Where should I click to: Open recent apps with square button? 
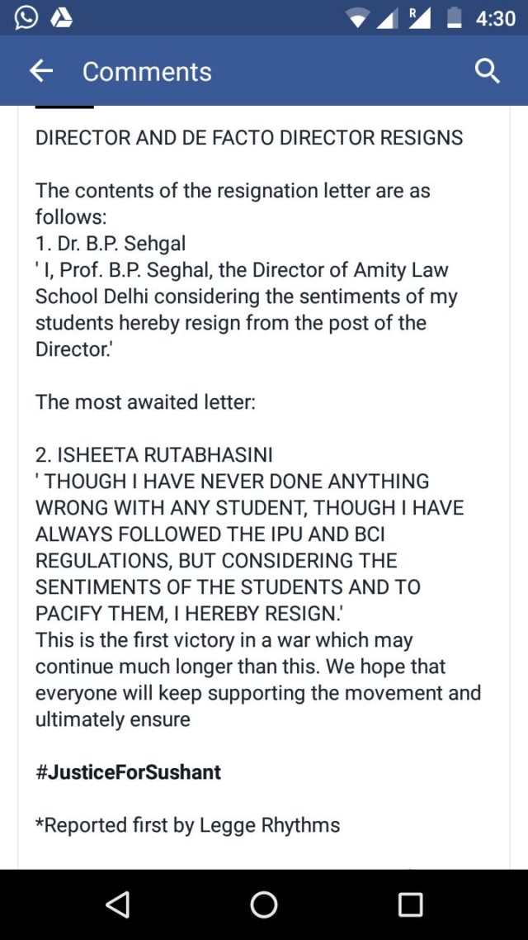pos(410,904)
